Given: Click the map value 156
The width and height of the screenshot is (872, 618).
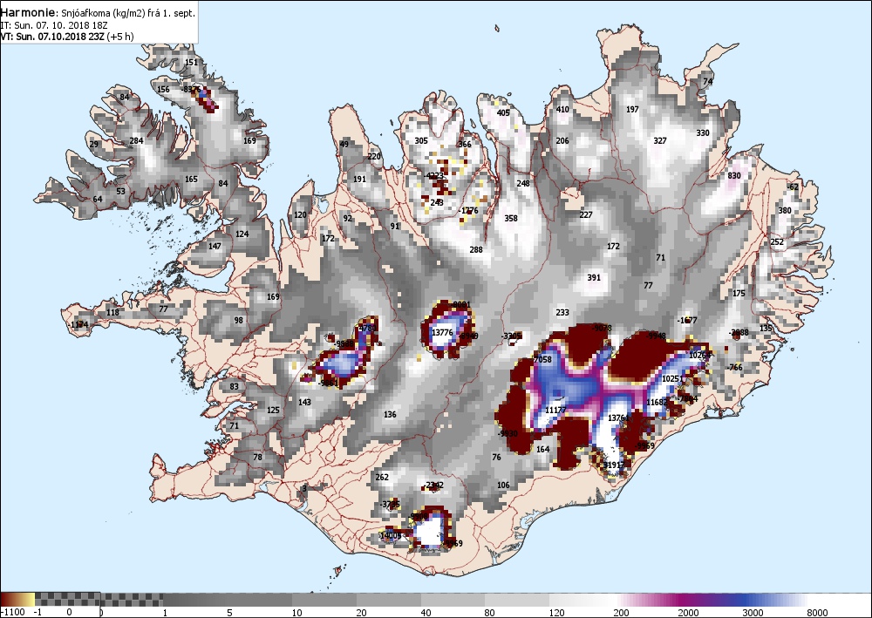Looking at the screenshot, I should [164, 90].
